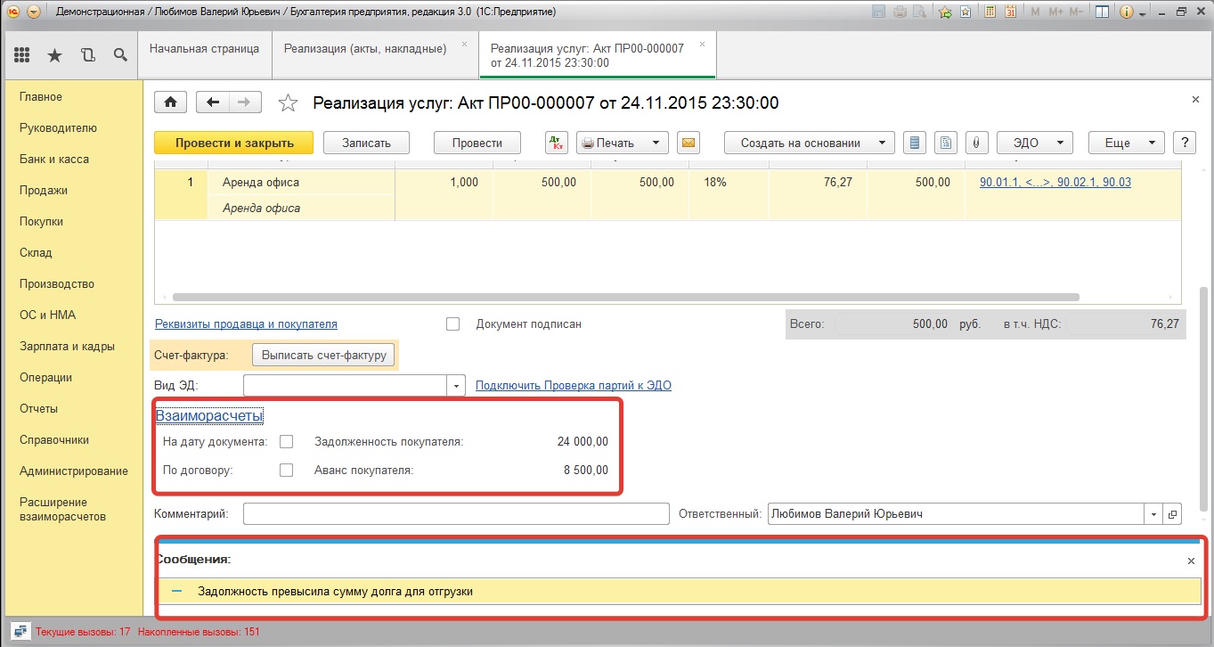Click the Записать button
Viewport: 1214px width, 647px height.
(x=367, y=143)
